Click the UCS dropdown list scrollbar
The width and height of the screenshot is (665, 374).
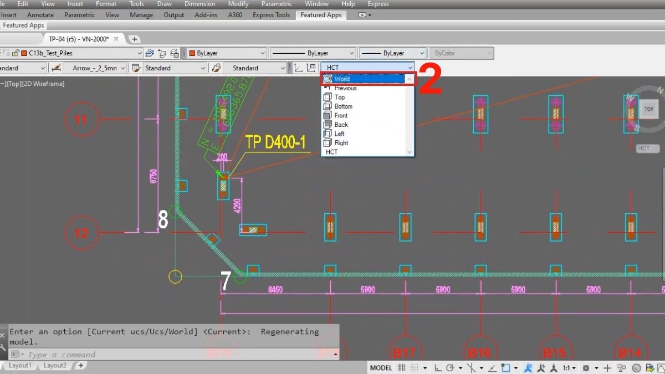point(411,115)
